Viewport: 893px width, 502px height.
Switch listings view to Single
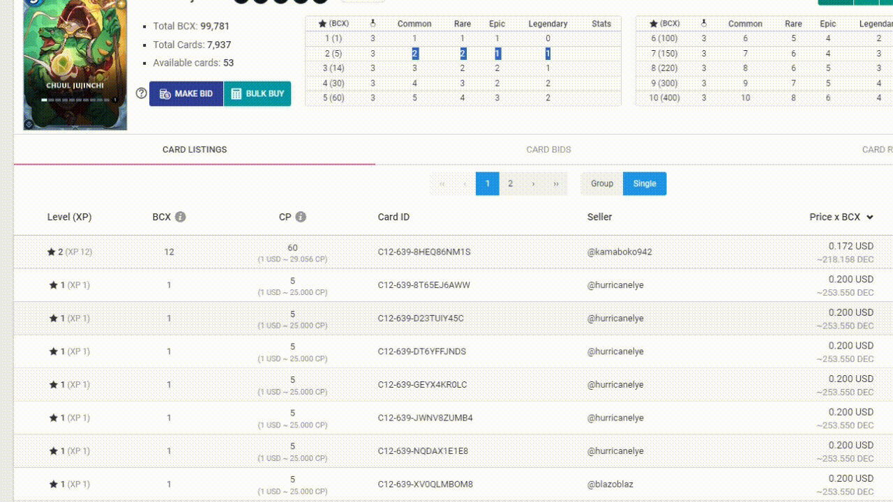tap(645, 184)
